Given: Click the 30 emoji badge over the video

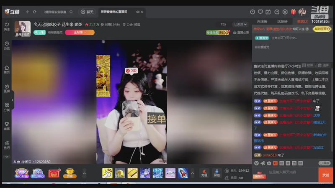Looking at the screenshot, I should coord(131,71).
